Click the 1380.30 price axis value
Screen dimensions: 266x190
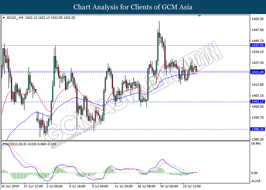(258, 139)
